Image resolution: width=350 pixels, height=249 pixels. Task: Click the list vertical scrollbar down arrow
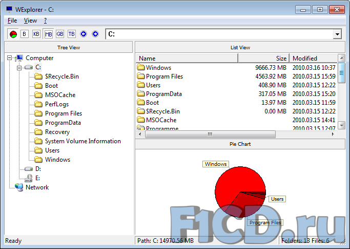341,125
